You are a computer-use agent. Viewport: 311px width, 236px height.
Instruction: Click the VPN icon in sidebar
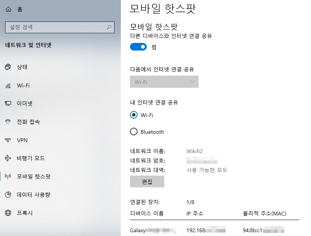point(8,140)
